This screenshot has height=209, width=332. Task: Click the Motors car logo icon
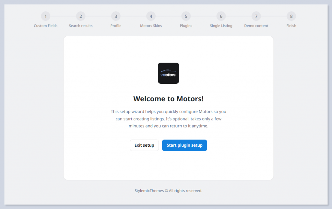[x=168, y=73]
